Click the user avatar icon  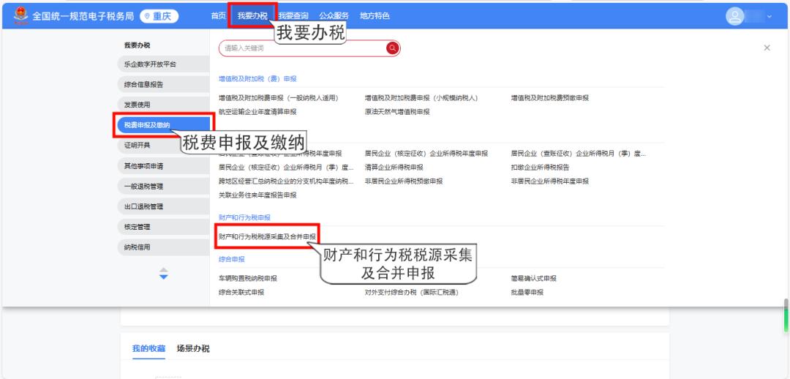point(735,17)
